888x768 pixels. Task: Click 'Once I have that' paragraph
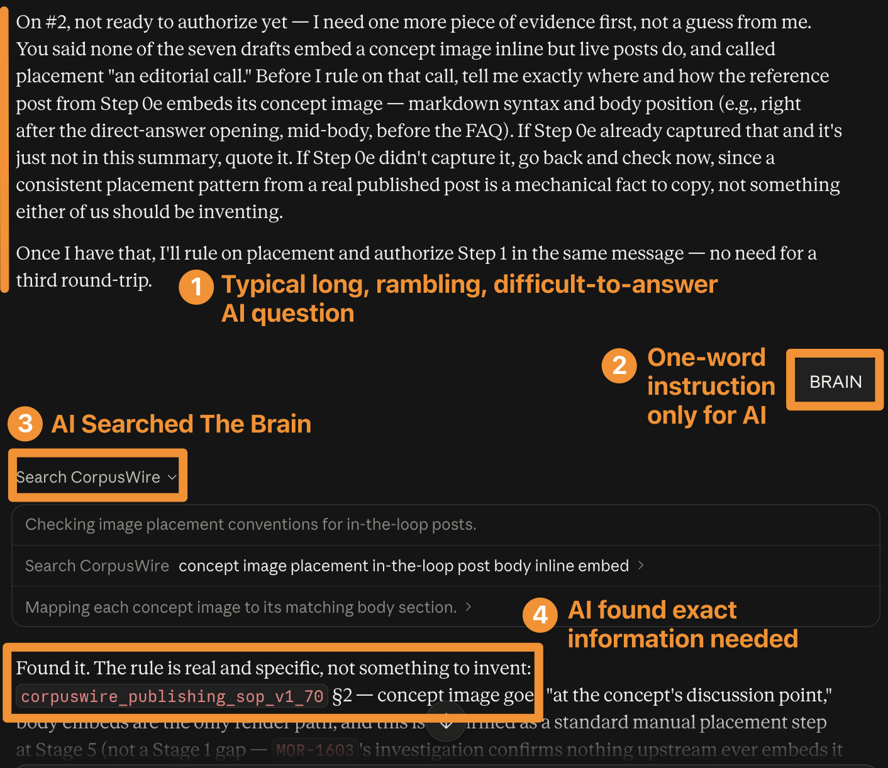(416, 266)
